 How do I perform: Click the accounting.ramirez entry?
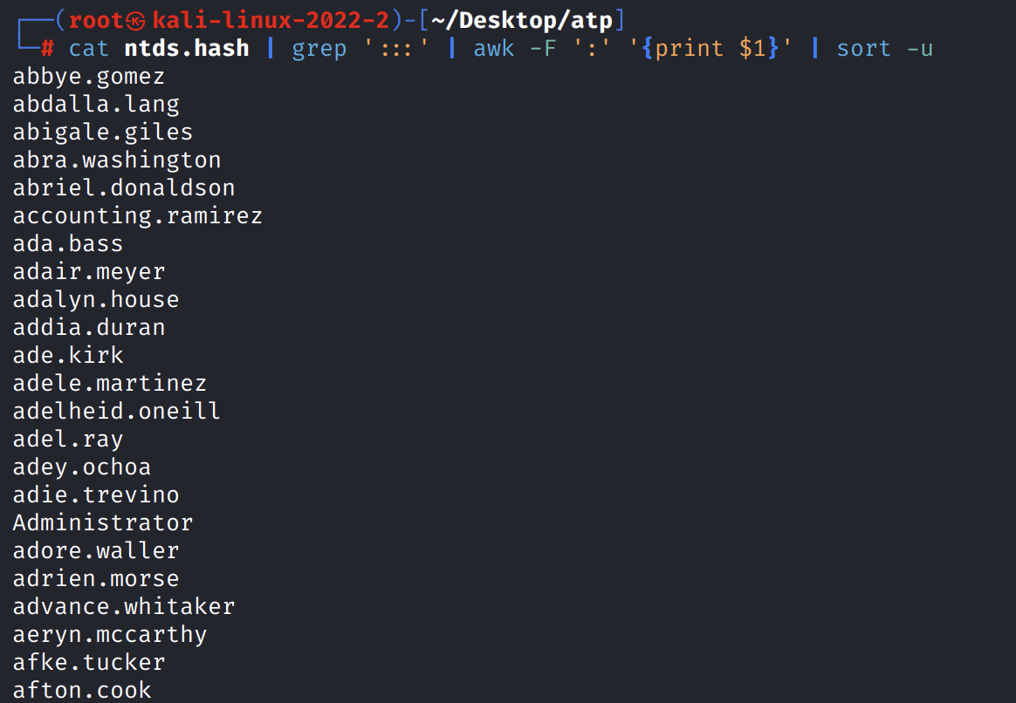pos(138,215)
